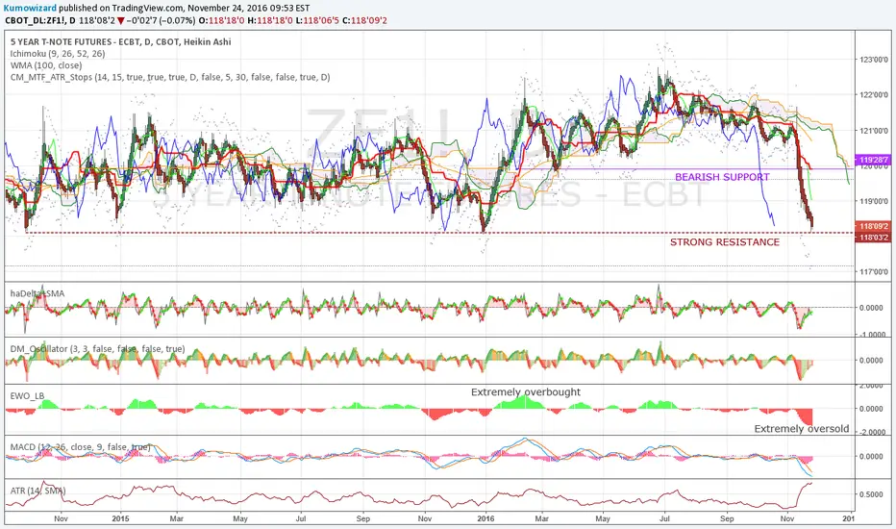Click the rightmost Nov time axis label
This screenshot has height=529, width=896.
click(x=787, y=518)
